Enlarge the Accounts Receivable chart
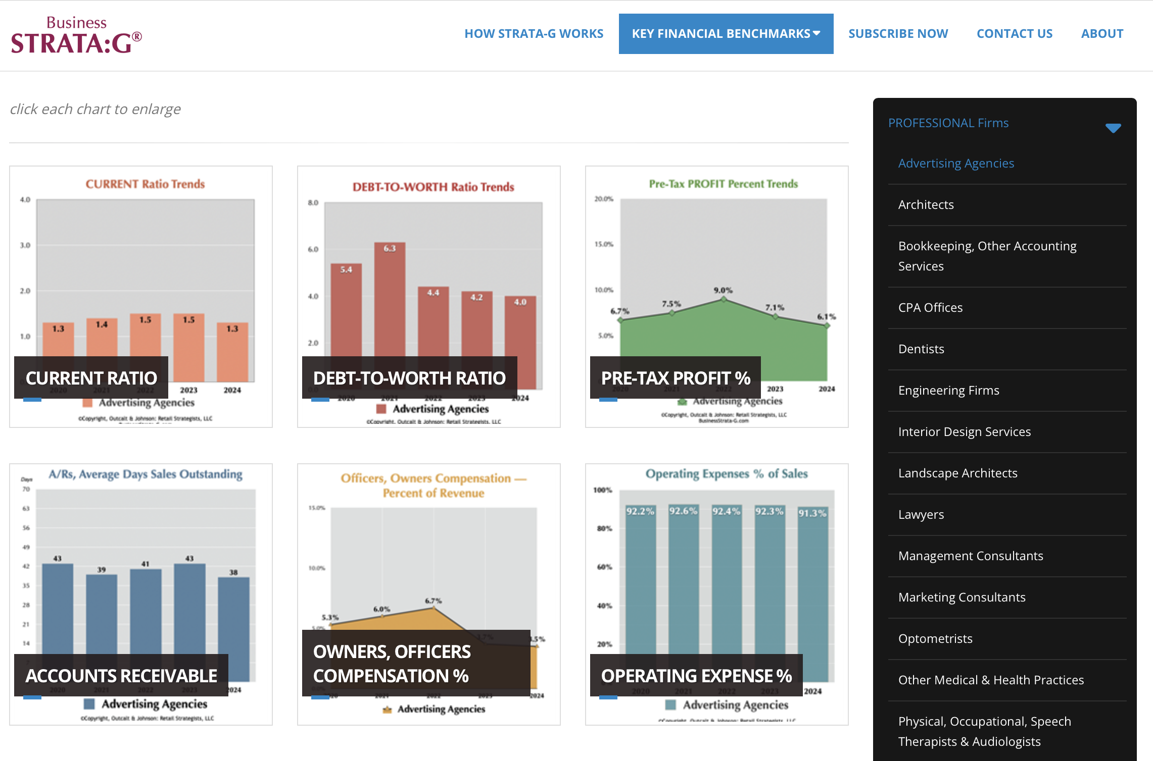Image resolution: width=1153 pixels, height=761 pixels. (x=140, y=594)
